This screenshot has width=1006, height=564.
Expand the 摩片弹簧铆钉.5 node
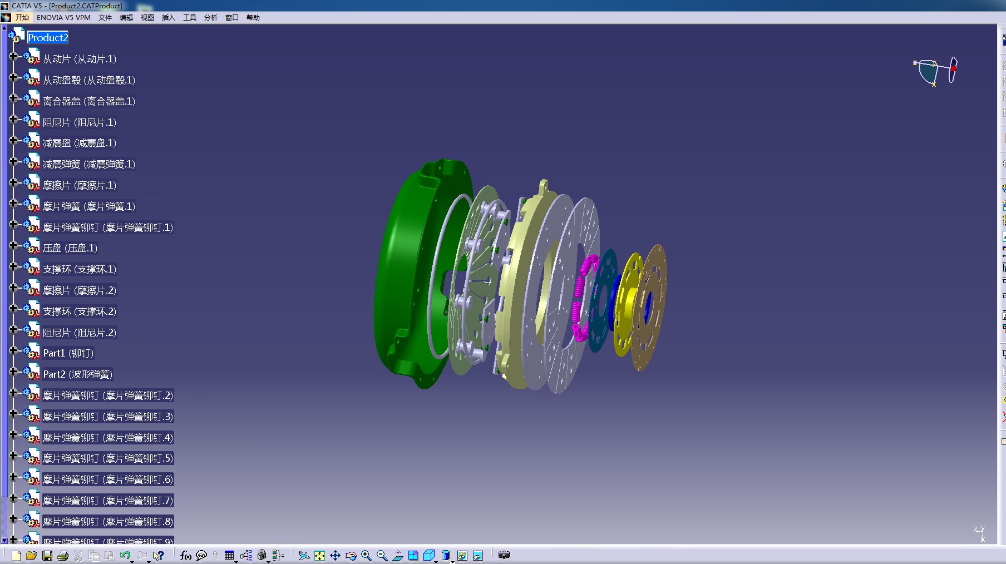pos(13,456)
